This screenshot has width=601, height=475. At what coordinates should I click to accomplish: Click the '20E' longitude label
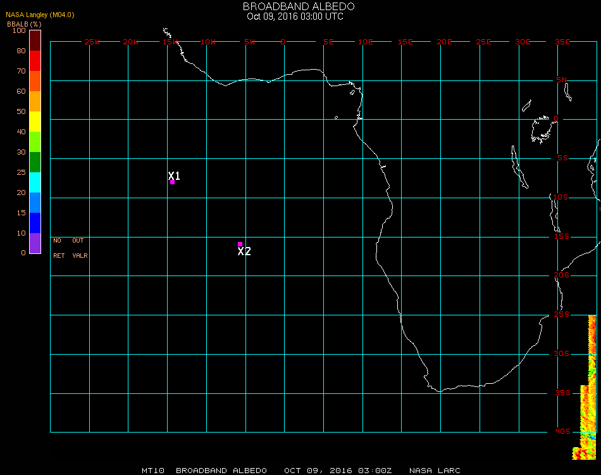[444, 42]
